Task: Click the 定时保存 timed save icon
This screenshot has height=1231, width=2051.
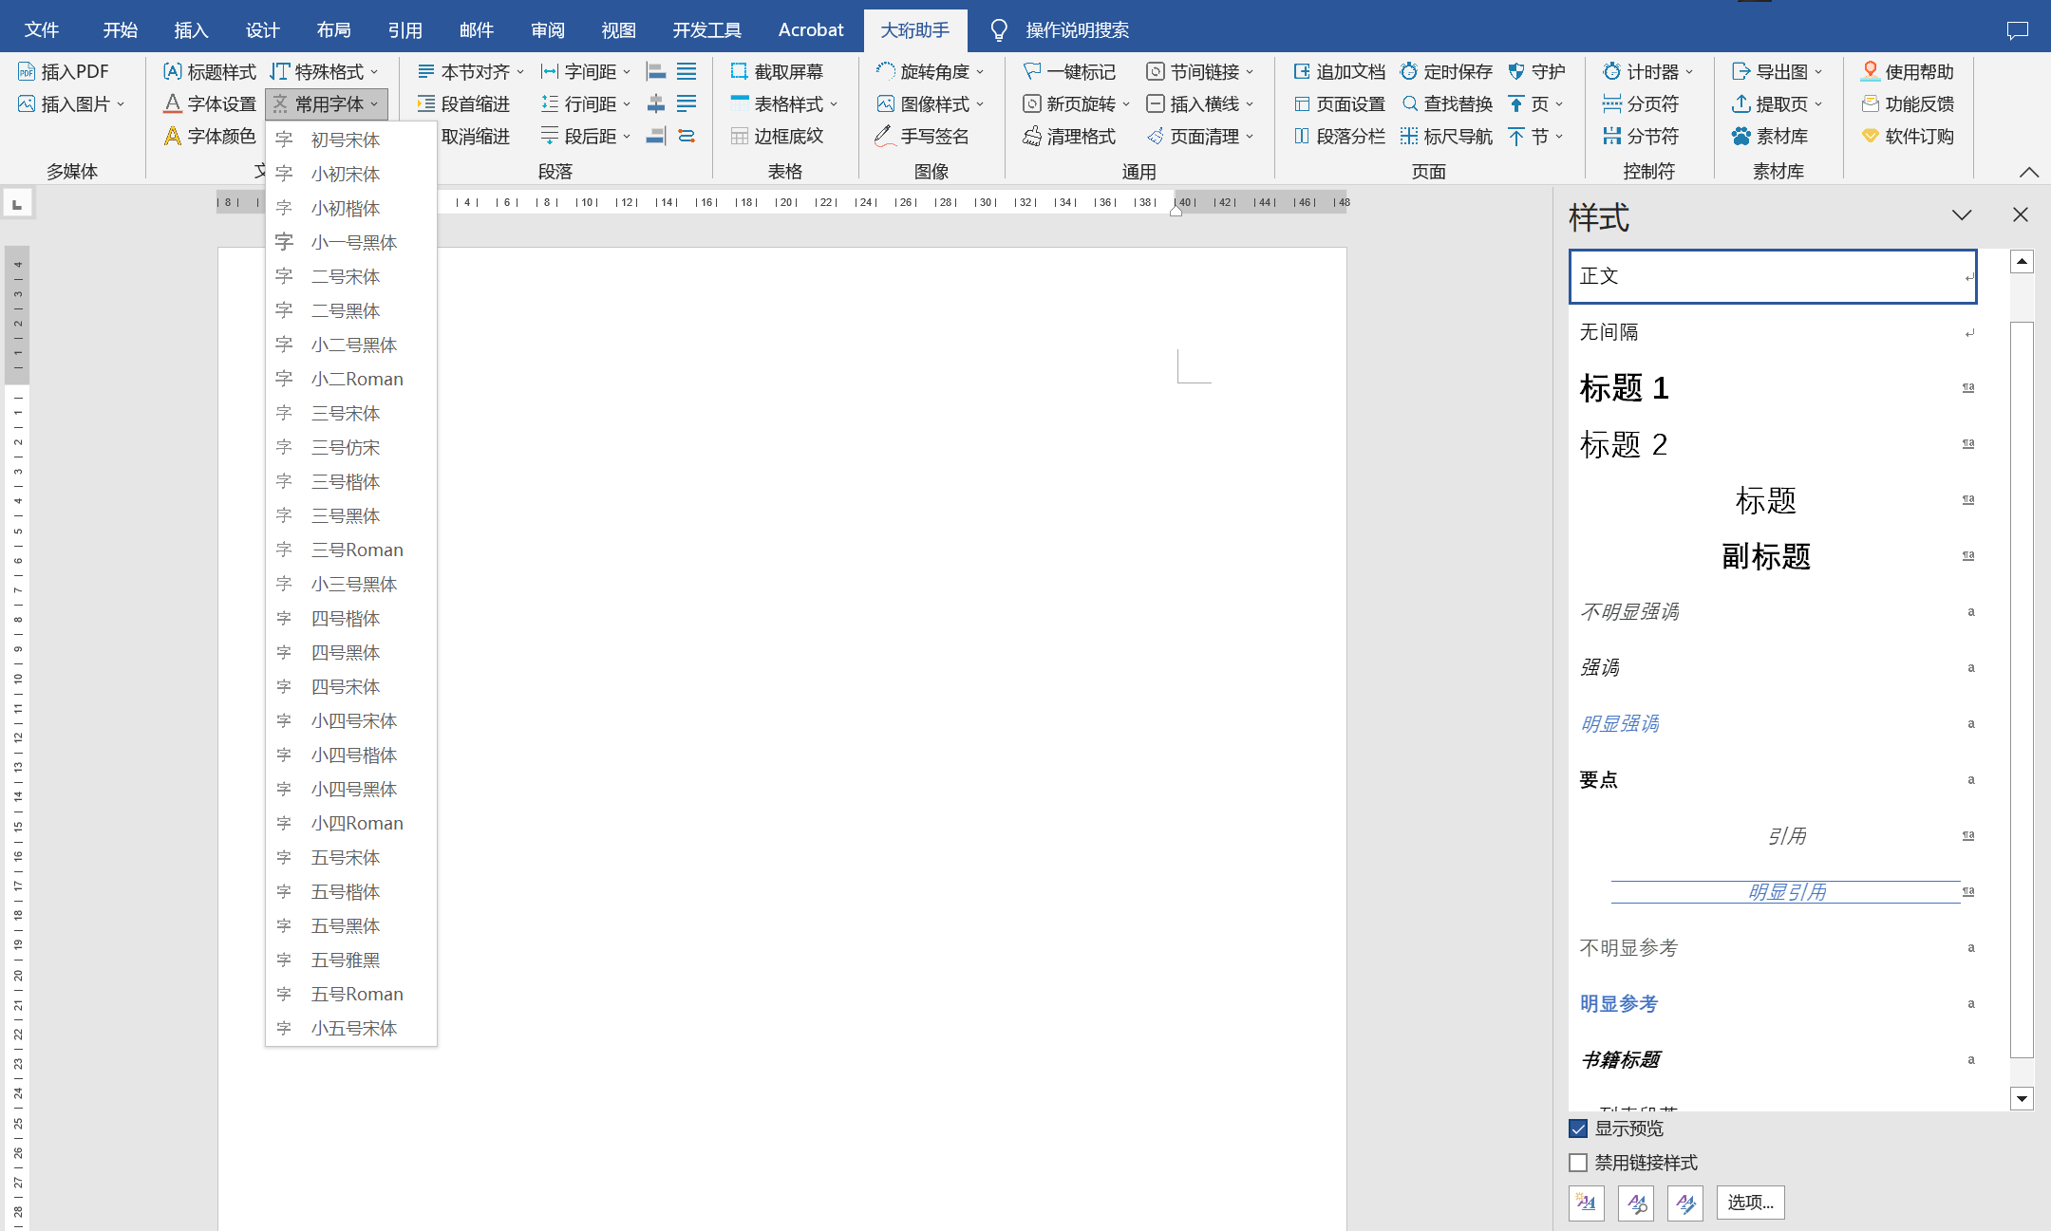Action: pos(1409,71)
